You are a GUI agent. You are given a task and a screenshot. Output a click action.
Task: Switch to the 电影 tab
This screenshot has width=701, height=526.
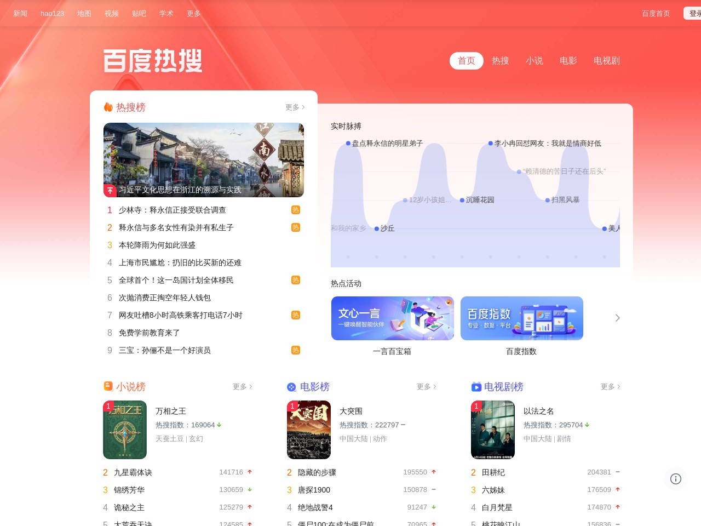pos(568,61)
